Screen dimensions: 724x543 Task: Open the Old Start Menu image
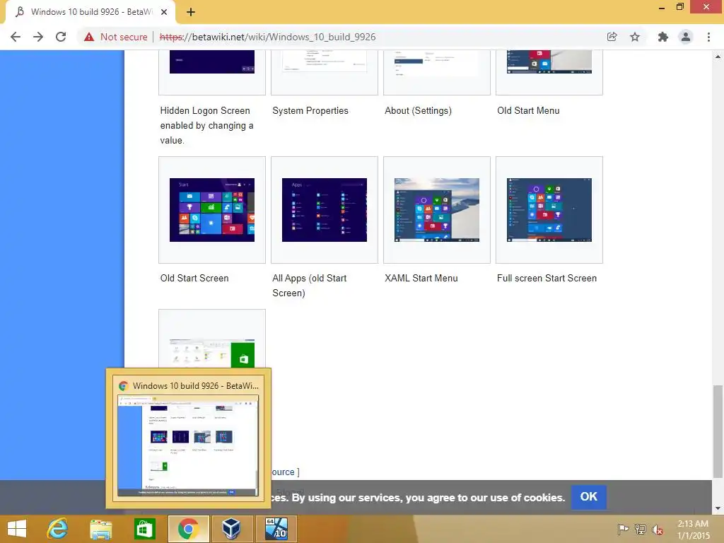click(549, 62)
